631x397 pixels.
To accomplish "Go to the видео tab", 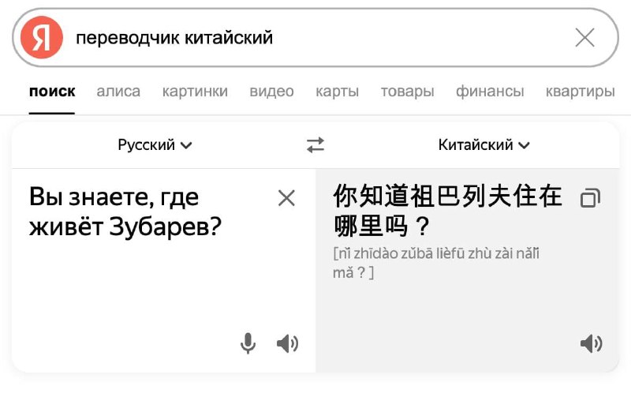I will [271, 92].
